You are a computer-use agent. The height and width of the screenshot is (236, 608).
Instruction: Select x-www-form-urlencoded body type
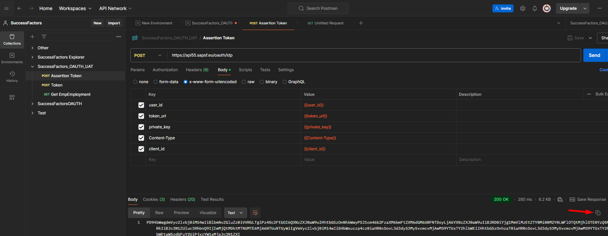click(186, 82)
